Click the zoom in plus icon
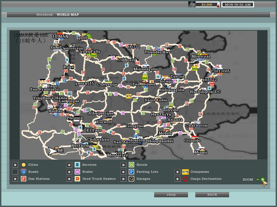This screenshot has height=207, width=277. tap(262, 179)
